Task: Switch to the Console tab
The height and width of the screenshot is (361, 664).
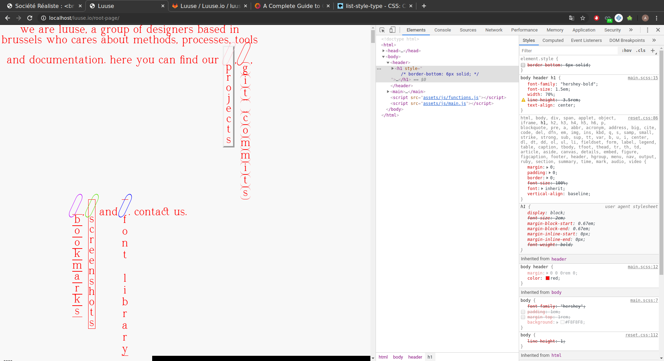Action: click(442, 30)
